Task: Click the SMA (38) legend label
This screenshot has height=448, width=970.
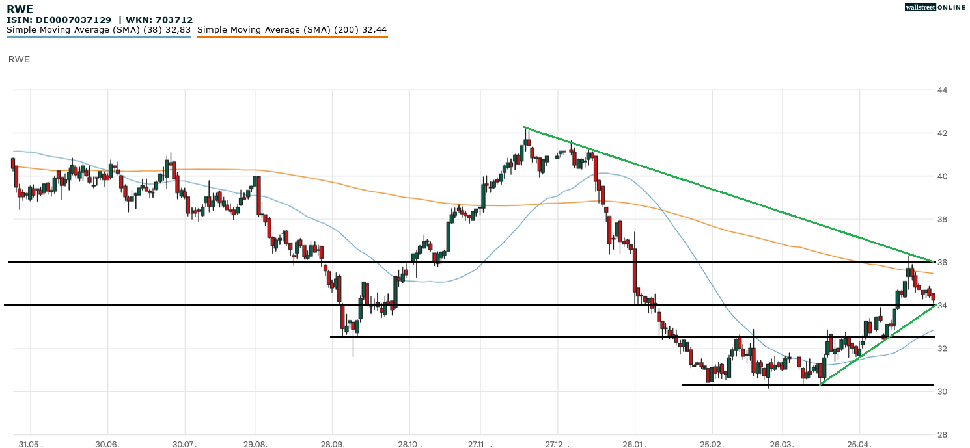Action: (98, 29)
